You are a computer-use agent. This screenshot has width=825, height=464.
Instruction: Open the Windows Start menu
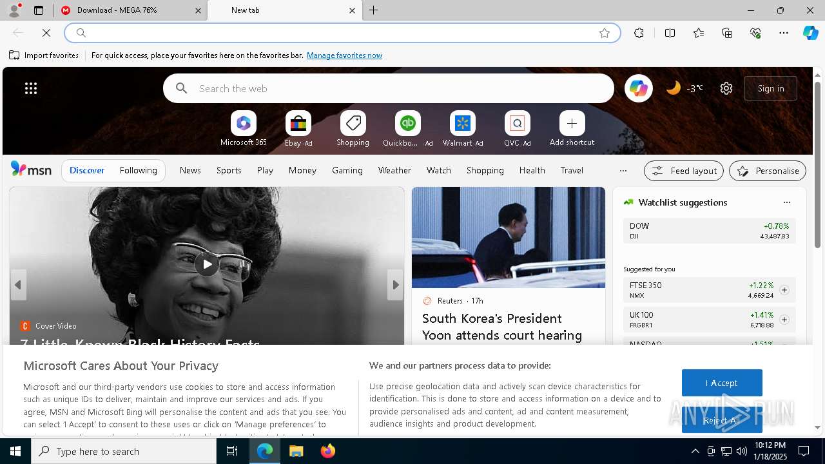point(15,451)
